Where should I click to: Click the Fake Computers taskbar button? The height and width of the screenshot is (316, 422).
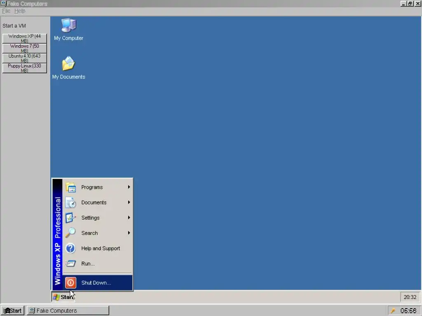pos(68,311)
